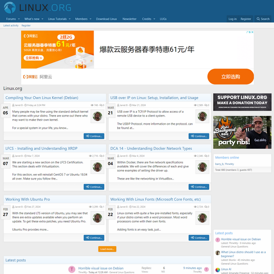
Task: Click avatar beside 'What Linux distro' post
Action: point(217,253)
